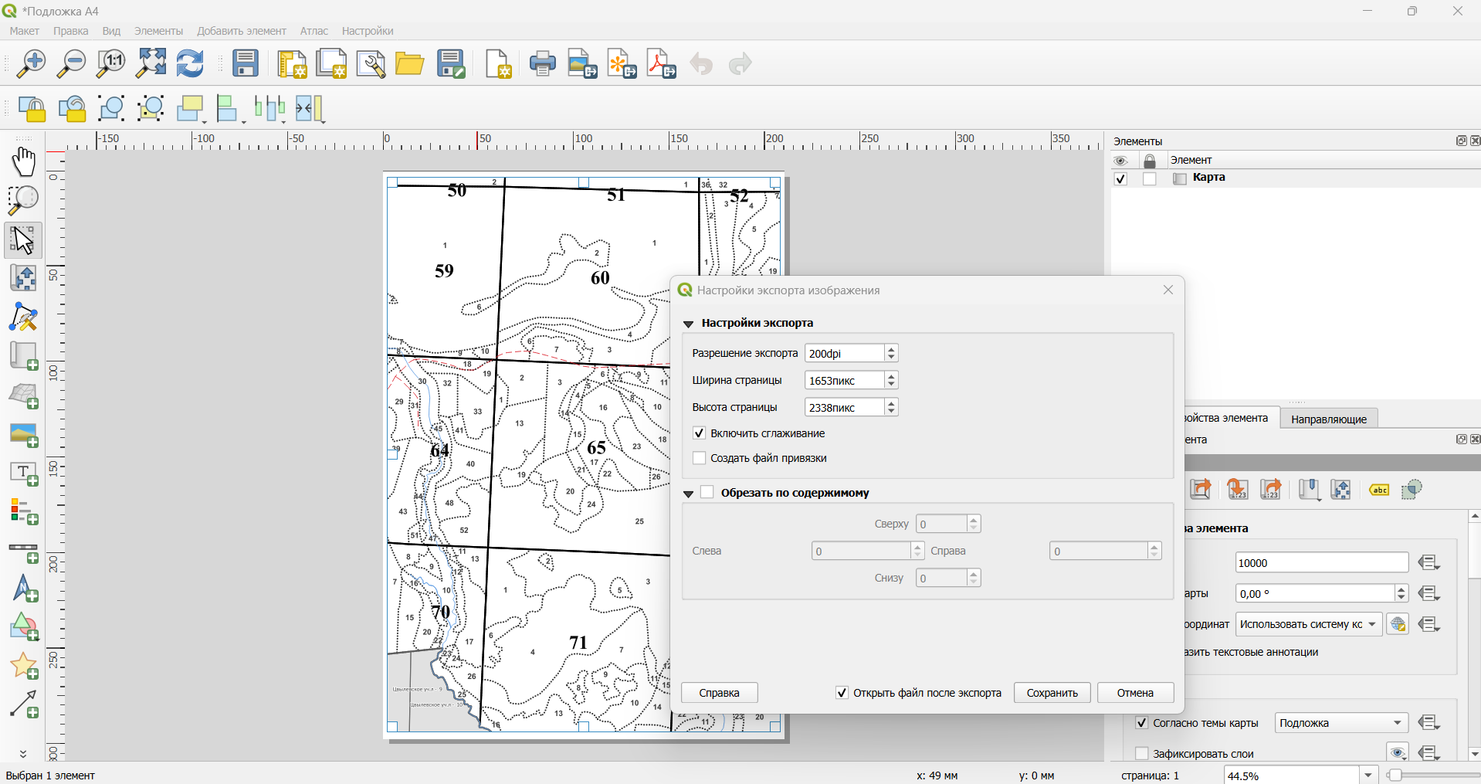Click the Refresh view icon
1481x784 pixels.
(190, 63)
